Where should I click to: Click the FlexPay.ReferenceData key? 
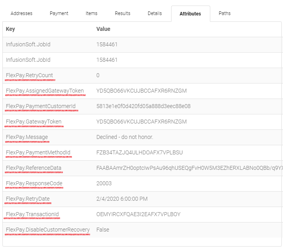tap(34, 168)
